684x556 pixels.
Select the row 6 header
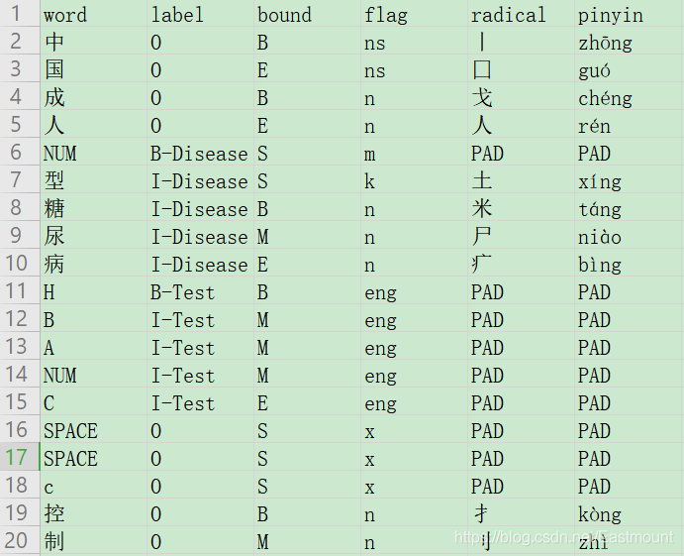19,153
